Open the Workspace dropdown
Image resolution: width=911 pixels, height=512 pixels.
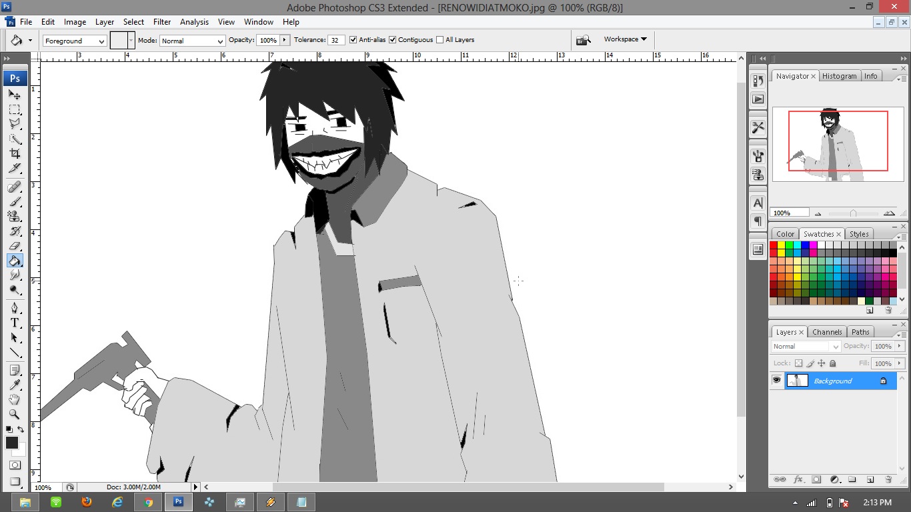tap(621, 39)
